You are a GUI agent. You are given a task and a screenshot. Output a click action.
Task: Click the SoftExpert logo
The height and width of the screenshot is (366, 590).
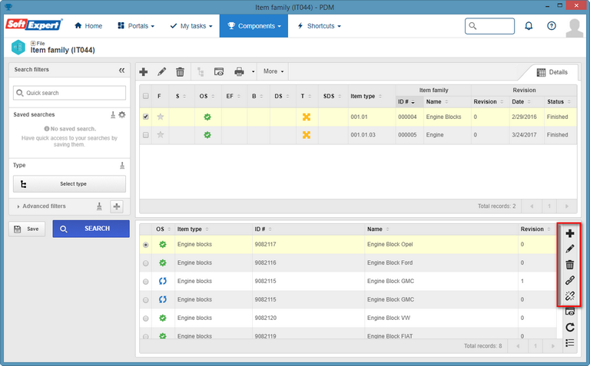(x=34, y=25)
